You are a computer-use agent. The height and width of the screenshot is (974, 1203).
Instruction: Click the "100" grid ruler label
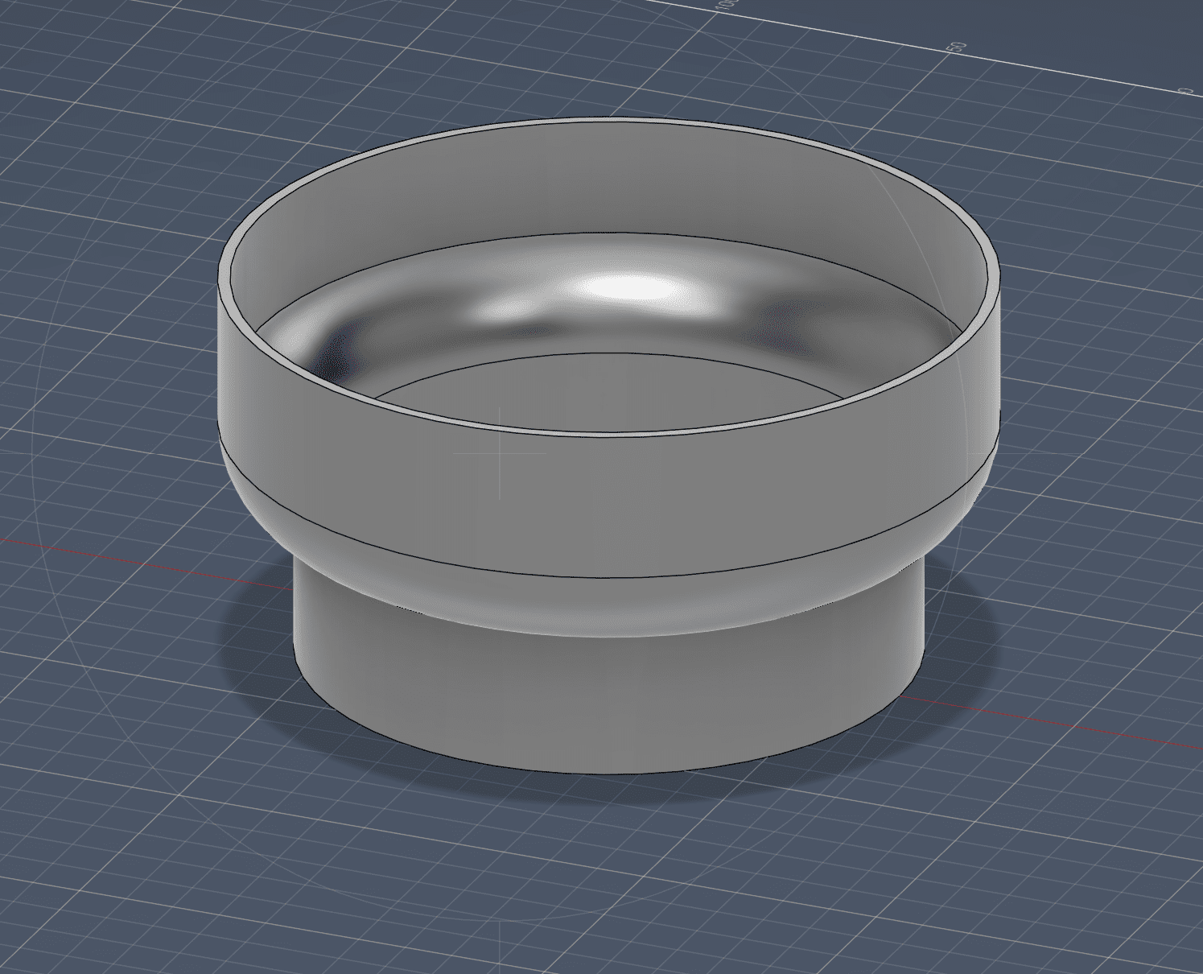pos(724,4)
